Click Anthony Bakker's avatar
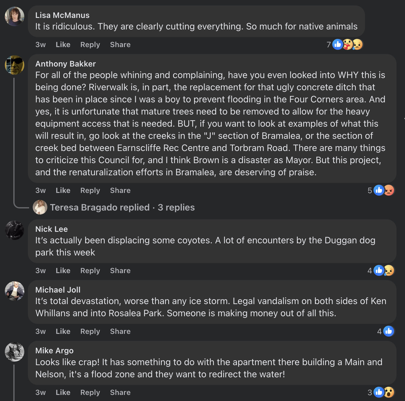The width and height of the screenshot is (405, 401). [15, 65]
